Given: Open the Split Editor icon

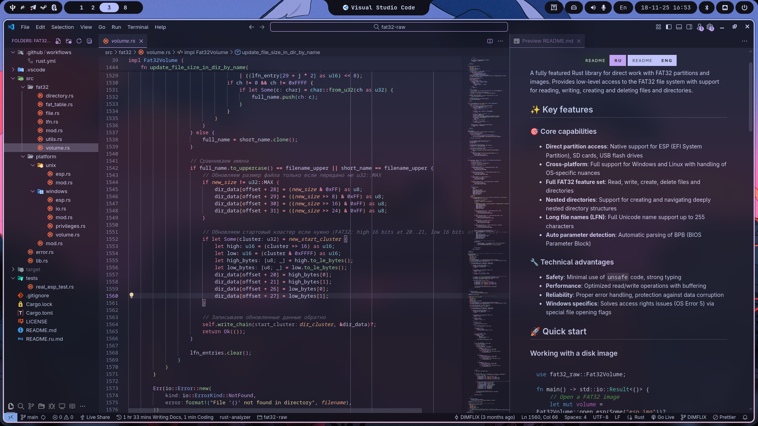Looking at the screenshot, I should [x=490, y=41].
